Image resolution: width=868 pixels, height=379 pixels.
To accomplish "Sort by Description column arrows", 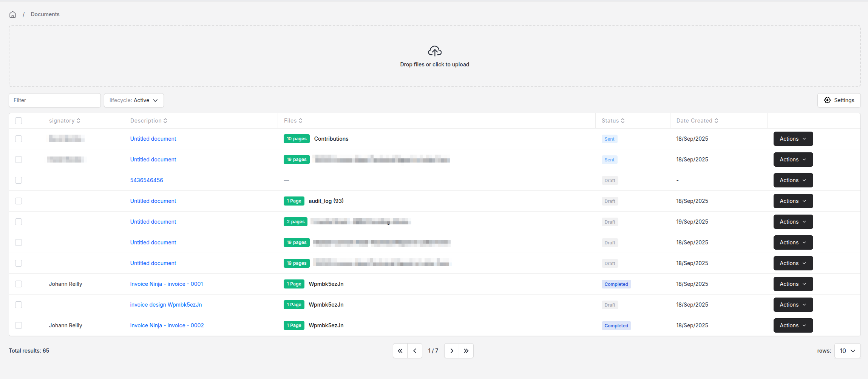I will coord(165,121).
